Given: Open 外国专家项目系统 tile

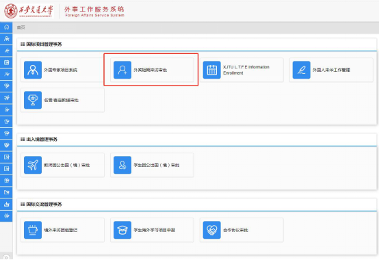Looking at the screenshot, I should [x=63, y=70].
